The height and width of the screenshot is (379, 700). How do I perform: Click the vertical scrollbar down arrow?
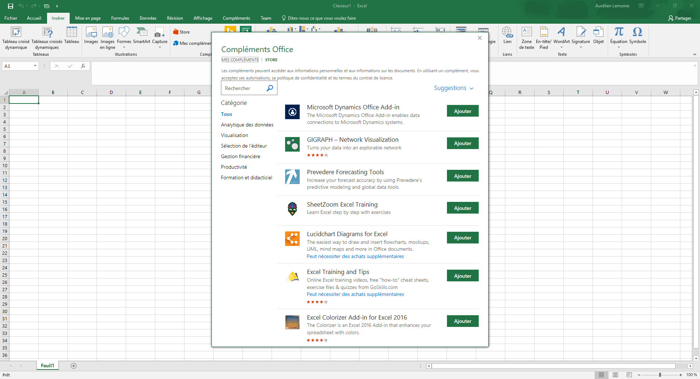click(x=696, y=358)
